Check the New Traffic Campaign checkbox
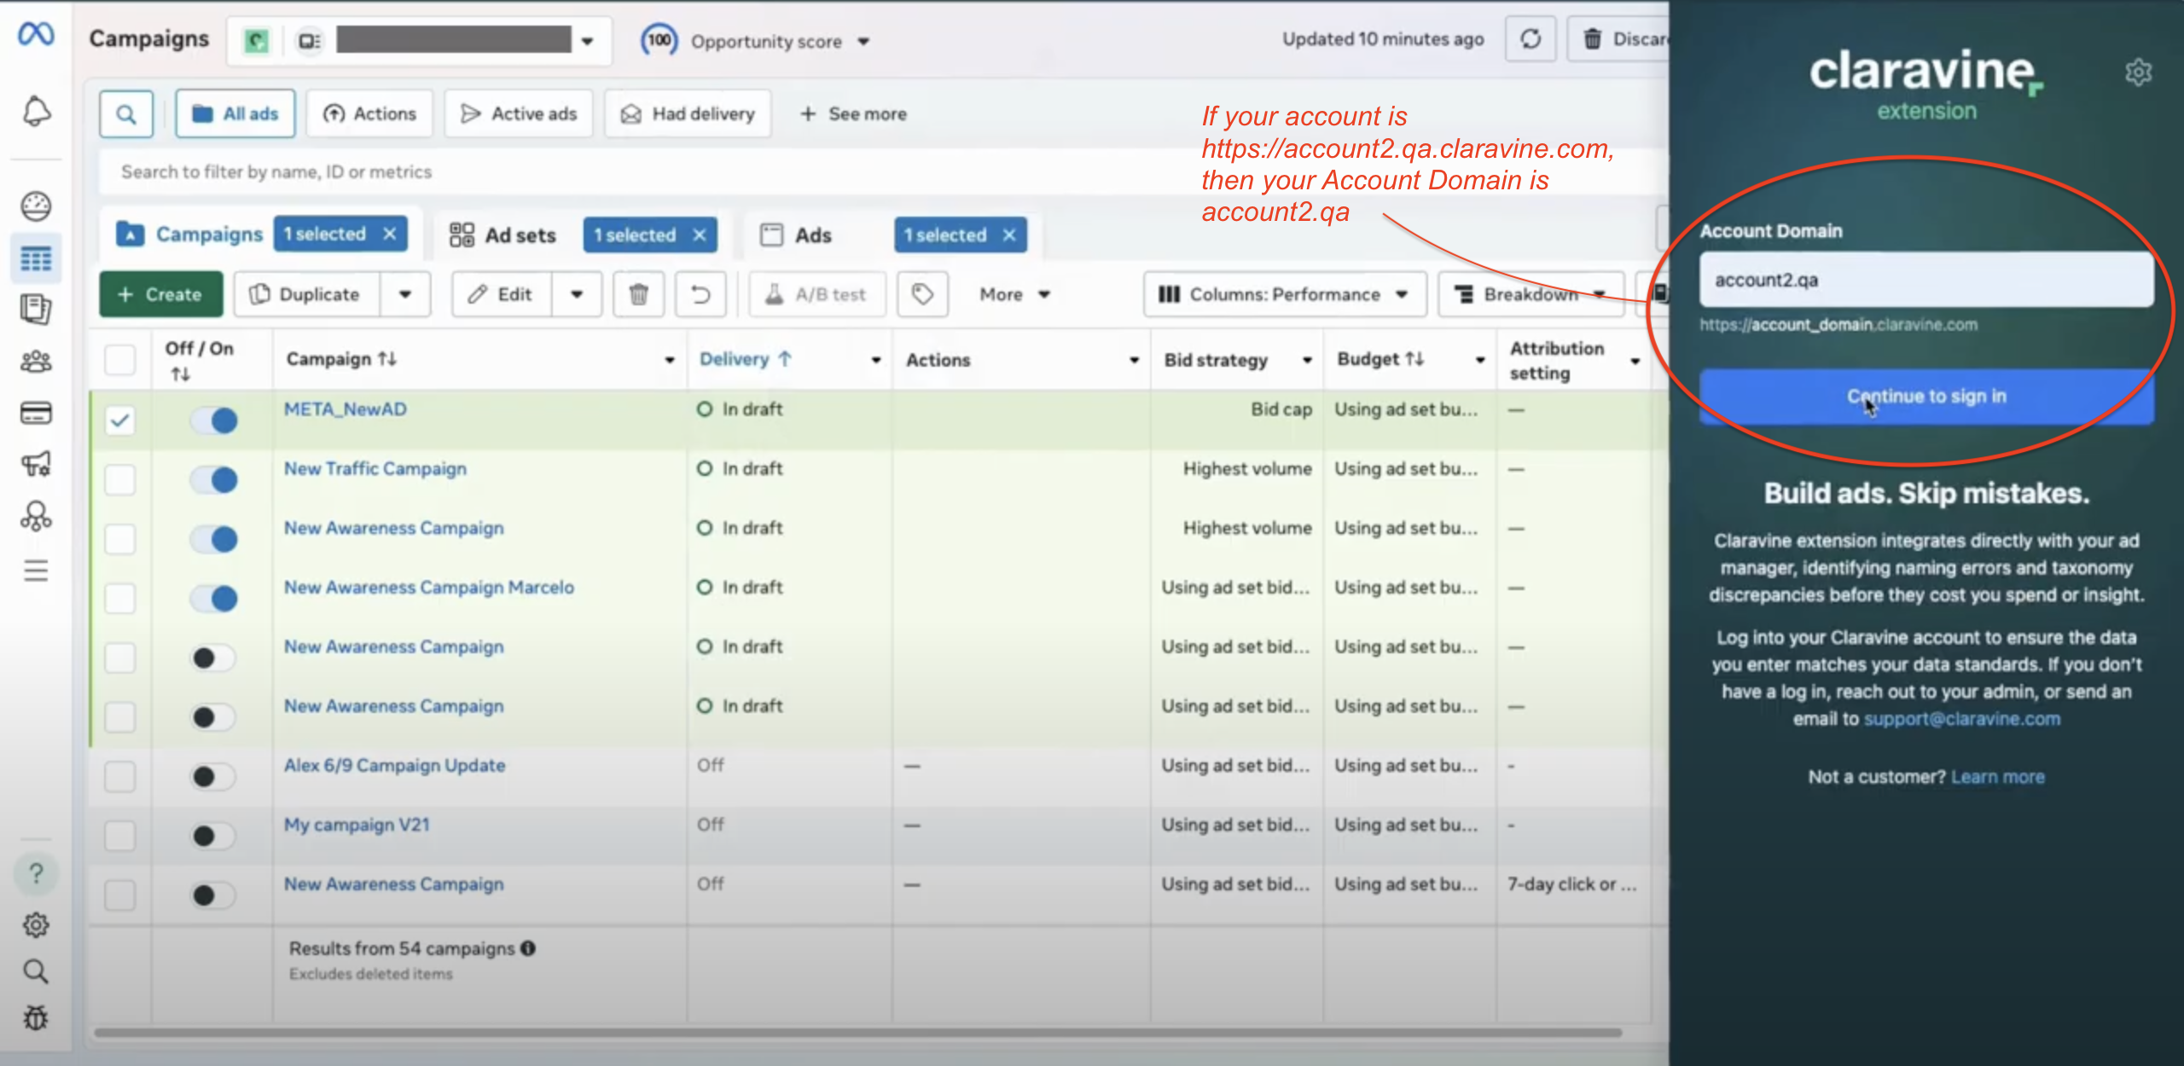The image size is (2184, 1066). pos(120,479)
